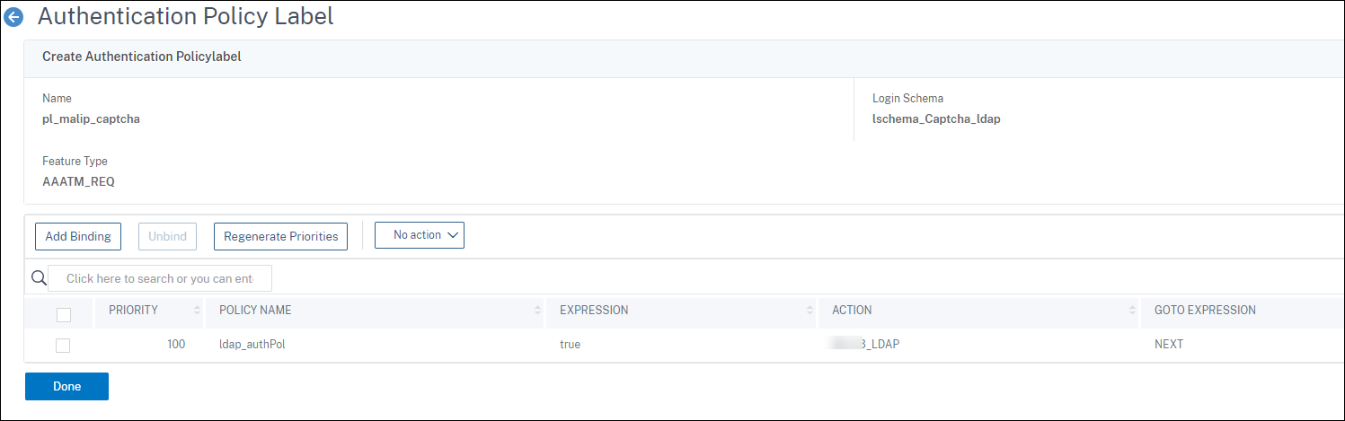
Task: Click the NEXT goto expression value
Action: pyautogui.click(x=1169, y=345)
